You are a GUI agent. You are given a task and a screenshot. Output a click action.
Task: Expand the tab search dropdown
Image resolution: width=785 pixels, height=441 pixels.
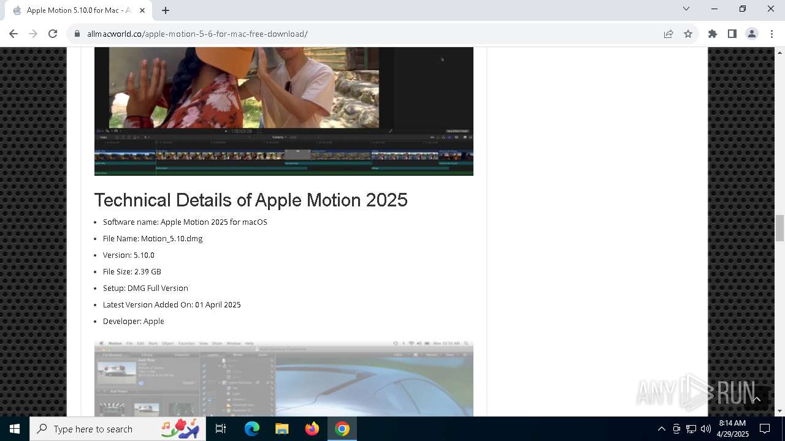[x=686, y=9]
